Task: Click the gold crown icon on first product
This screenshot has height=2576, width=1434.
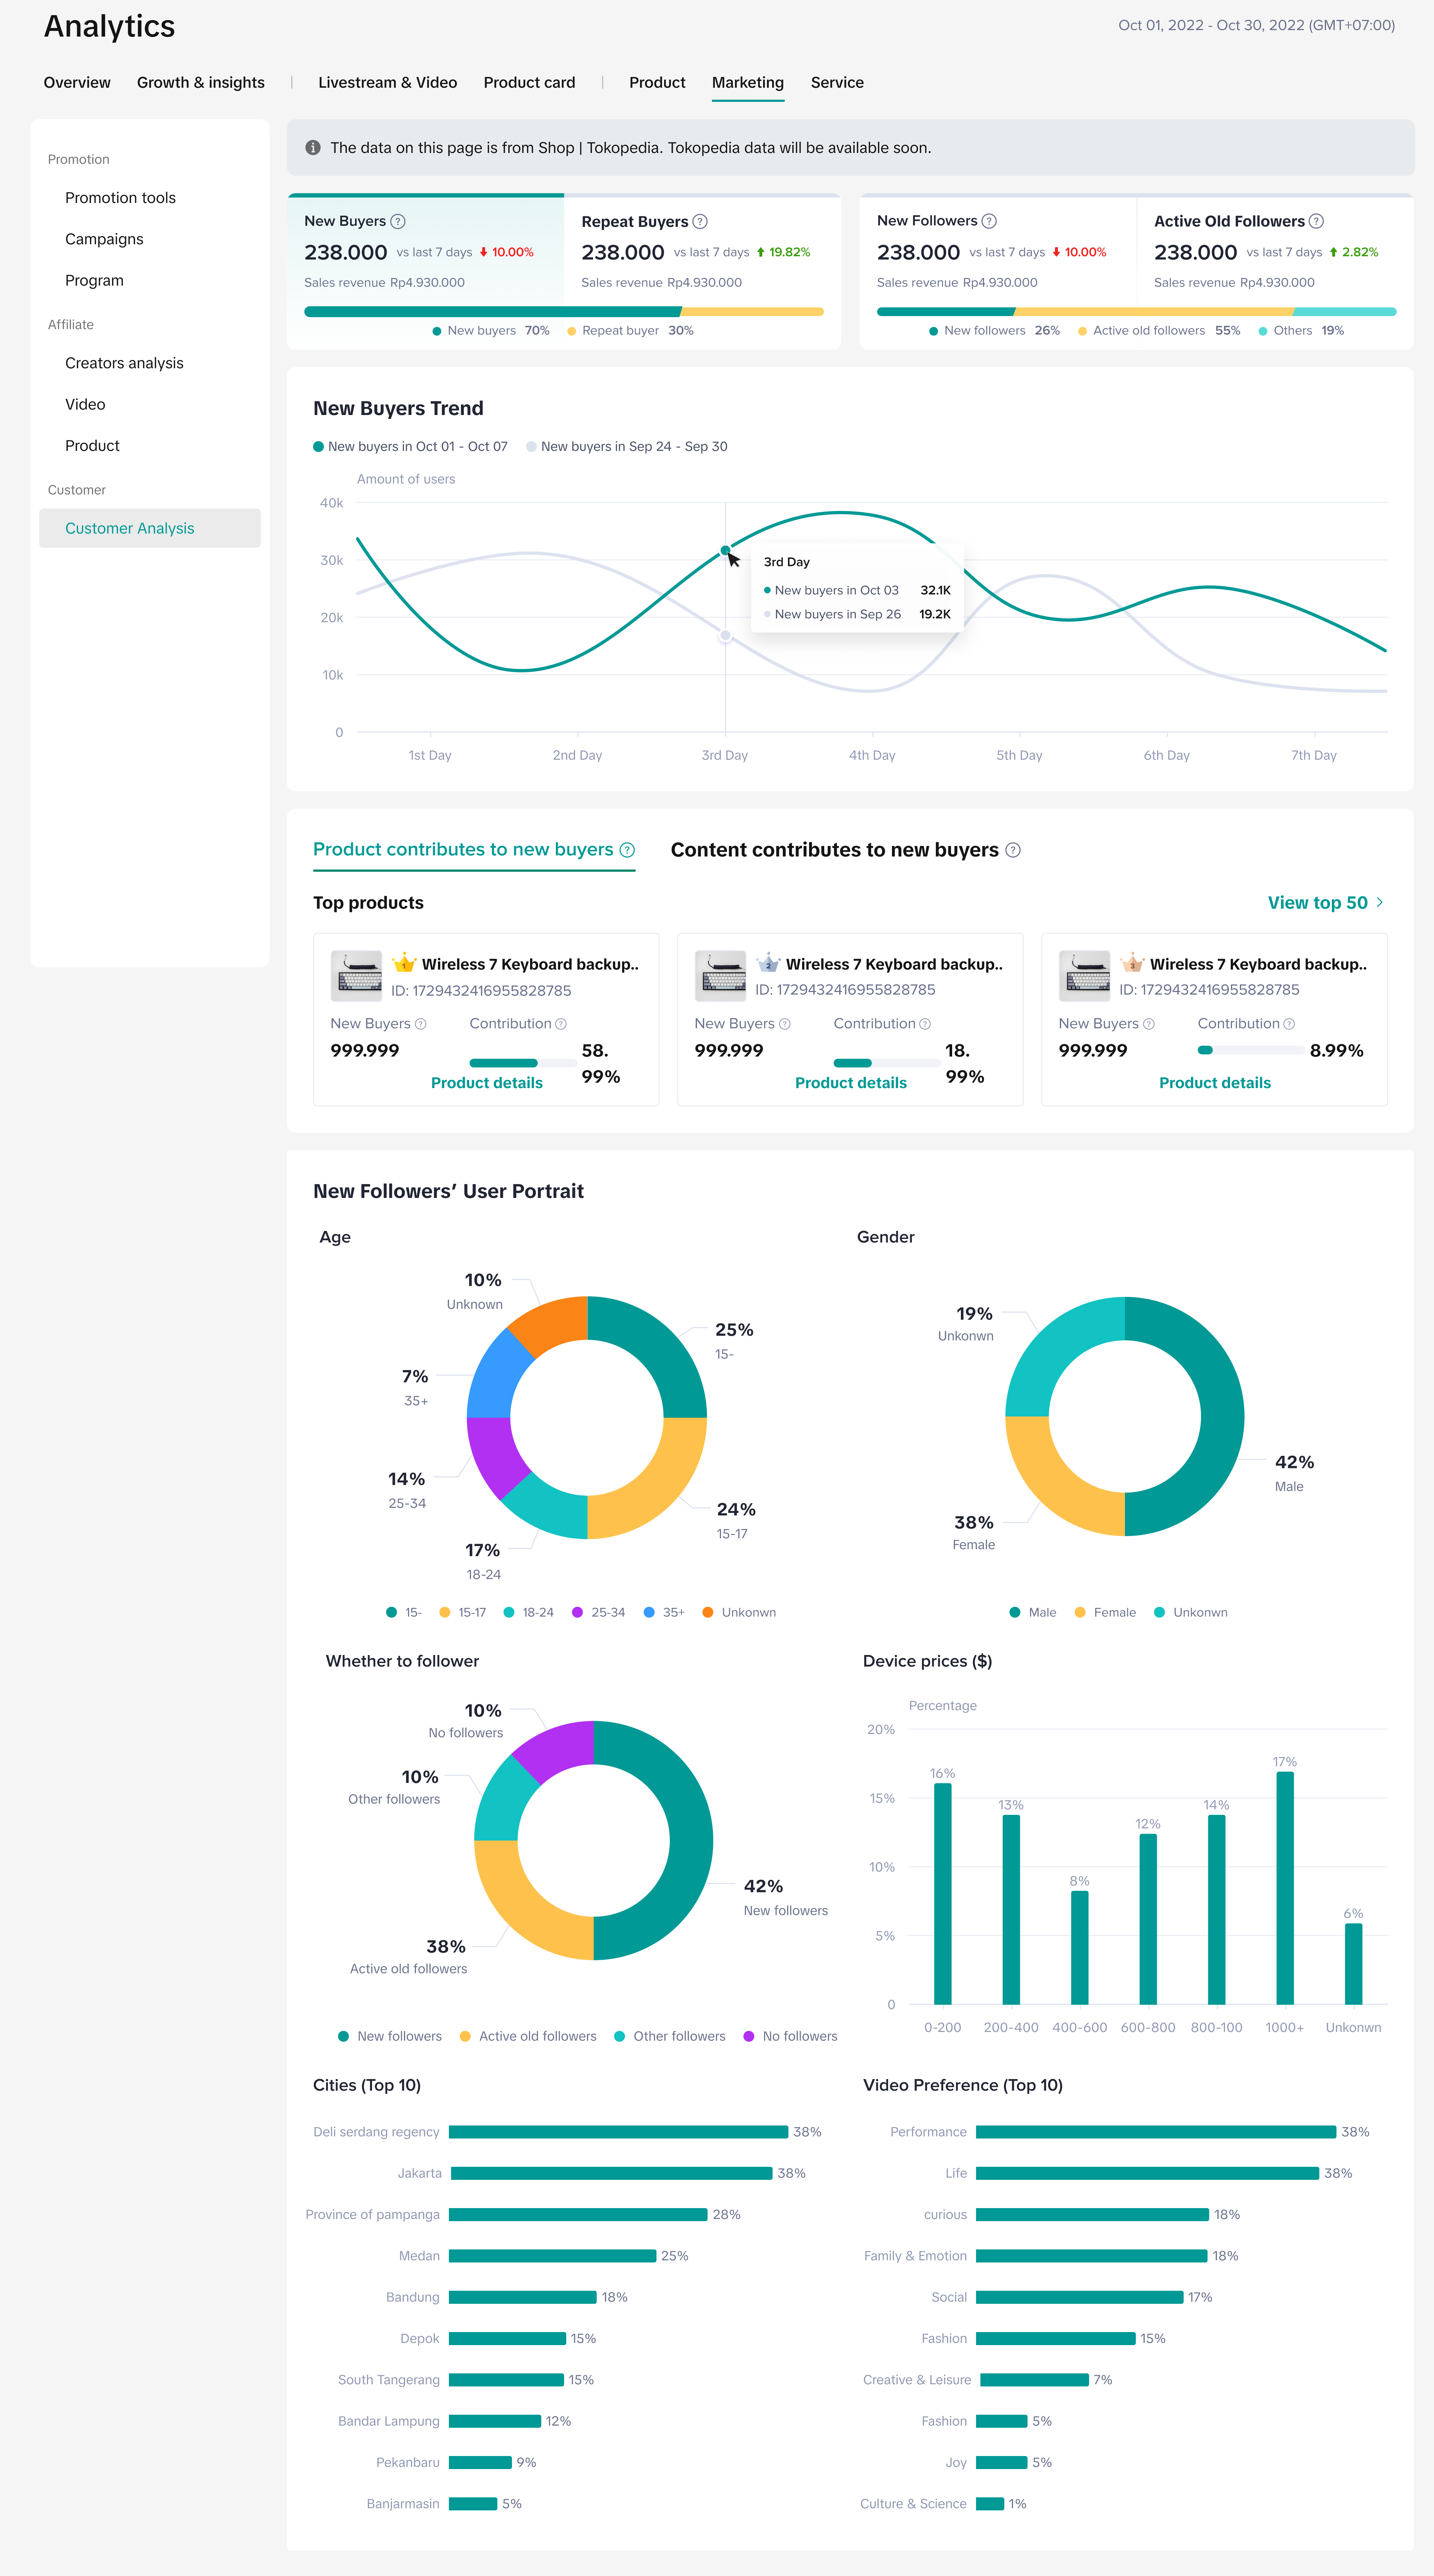Action: tap(404, 963)
